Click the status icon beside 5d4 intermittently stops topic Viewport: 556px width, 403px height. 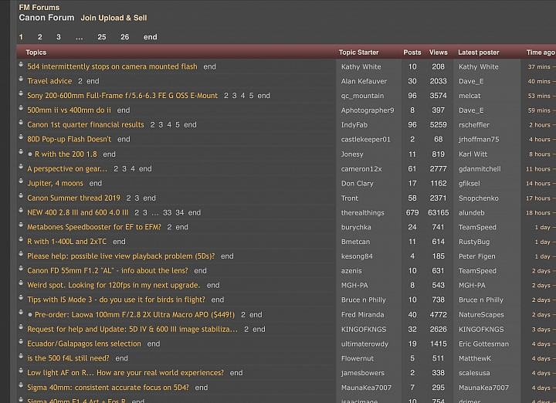click(x=21, y=64)
